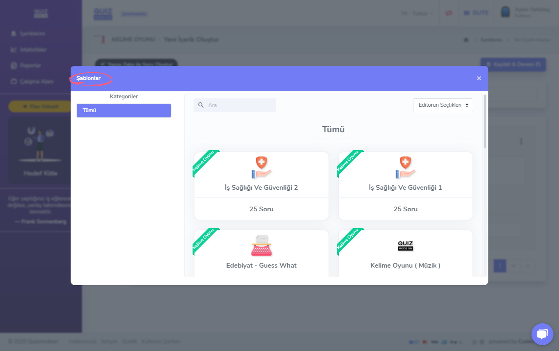Open İş Sağlığı Ve Güvenliği 2 template title

pyautogui.click(x=261, y=188)
